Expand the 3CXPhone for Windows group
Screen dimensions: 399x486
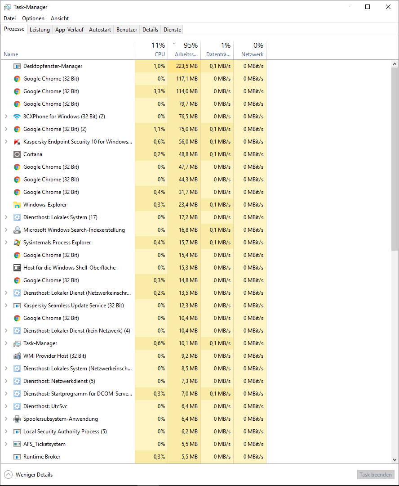click(x=6, y=117)
